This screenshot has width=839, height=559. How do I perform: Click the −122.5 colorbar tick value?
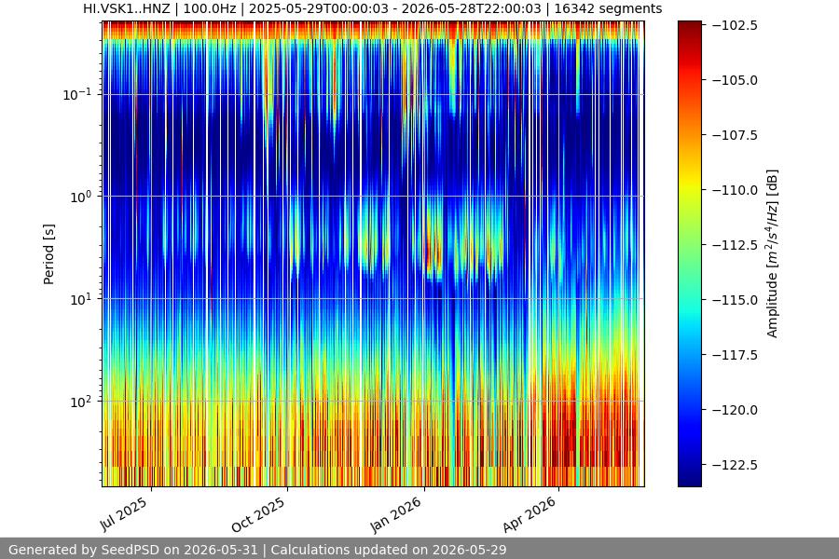(736, 465)
